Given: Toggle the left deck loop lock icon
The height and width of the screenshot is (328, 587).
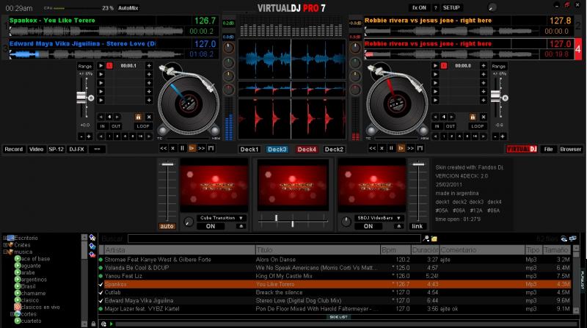Looking at the screenshot, I should tap(138, 117).
